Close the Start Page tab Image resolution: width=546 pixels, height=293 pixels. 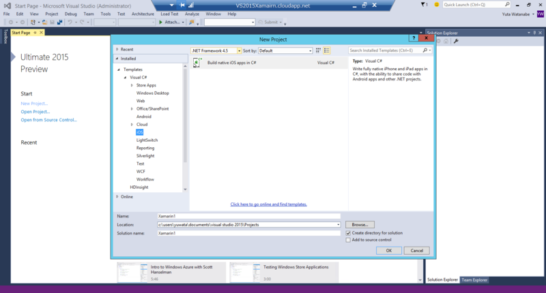[x=41, y=32]
